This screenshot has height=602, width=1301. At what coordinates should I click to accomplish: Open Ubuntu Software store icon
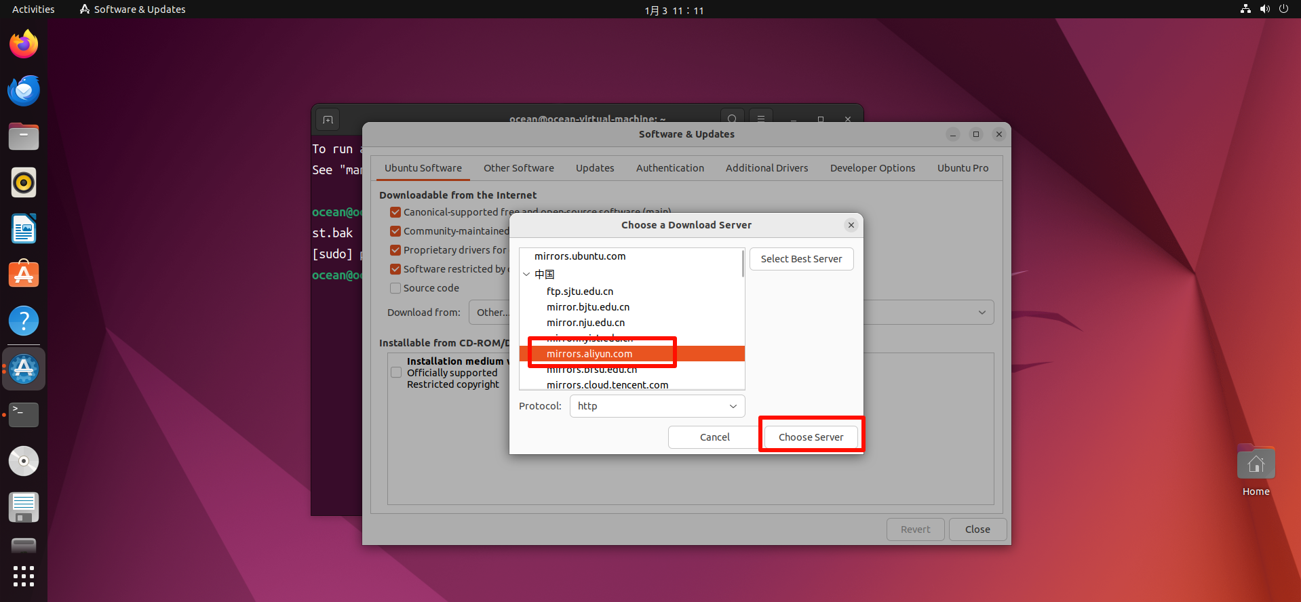point(24,275)
